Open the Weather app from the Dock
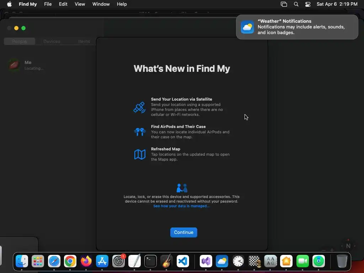Image resolution: width=364 pixels, height=273 pixels. pyautogui.click(x=222, y=261)
